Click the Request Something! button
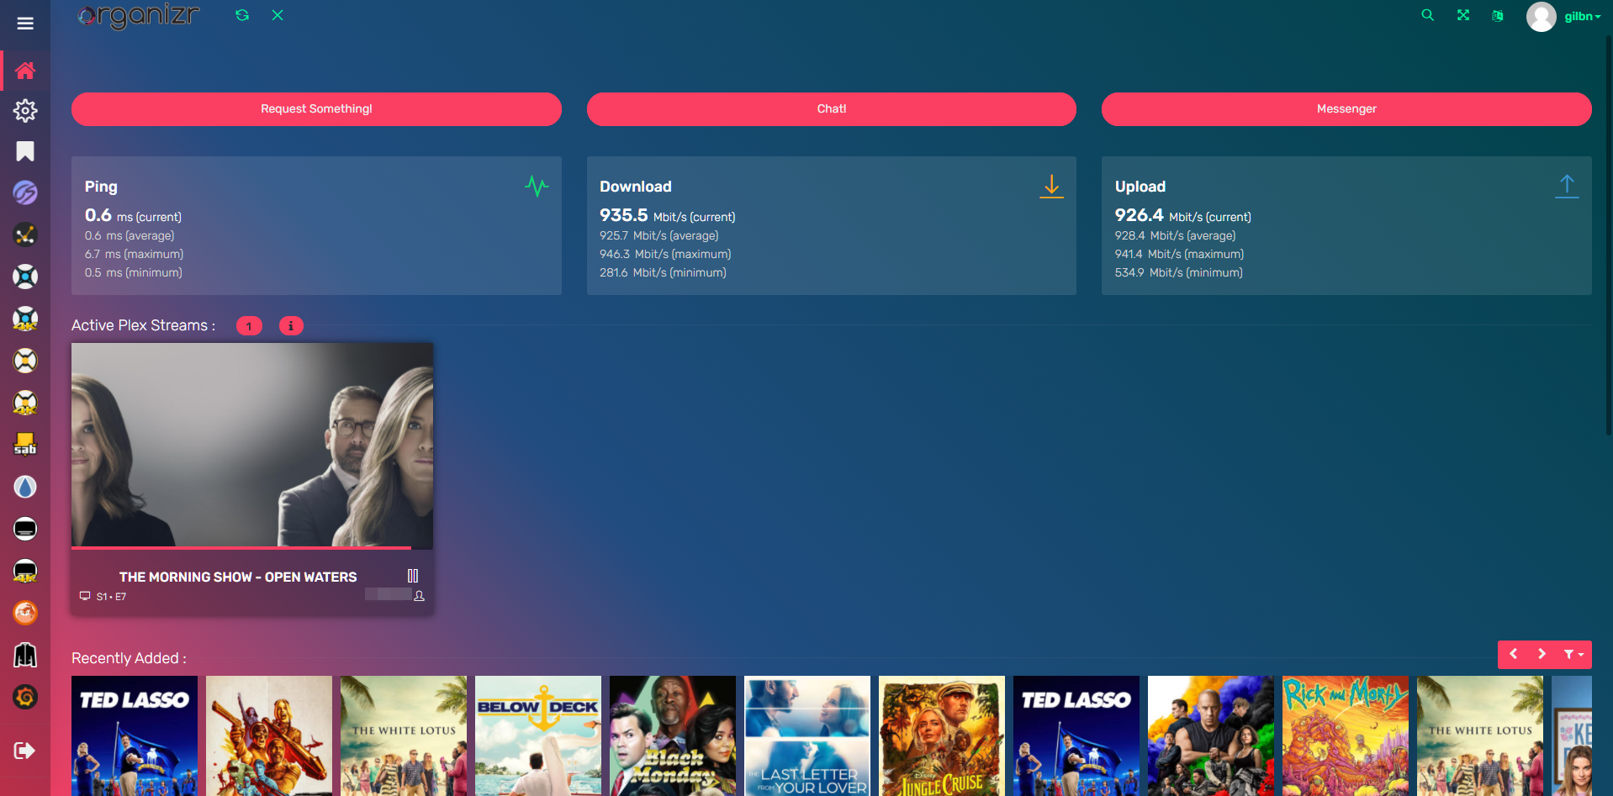The width and height of the screenshot is (1613, 796). (316, 109)
